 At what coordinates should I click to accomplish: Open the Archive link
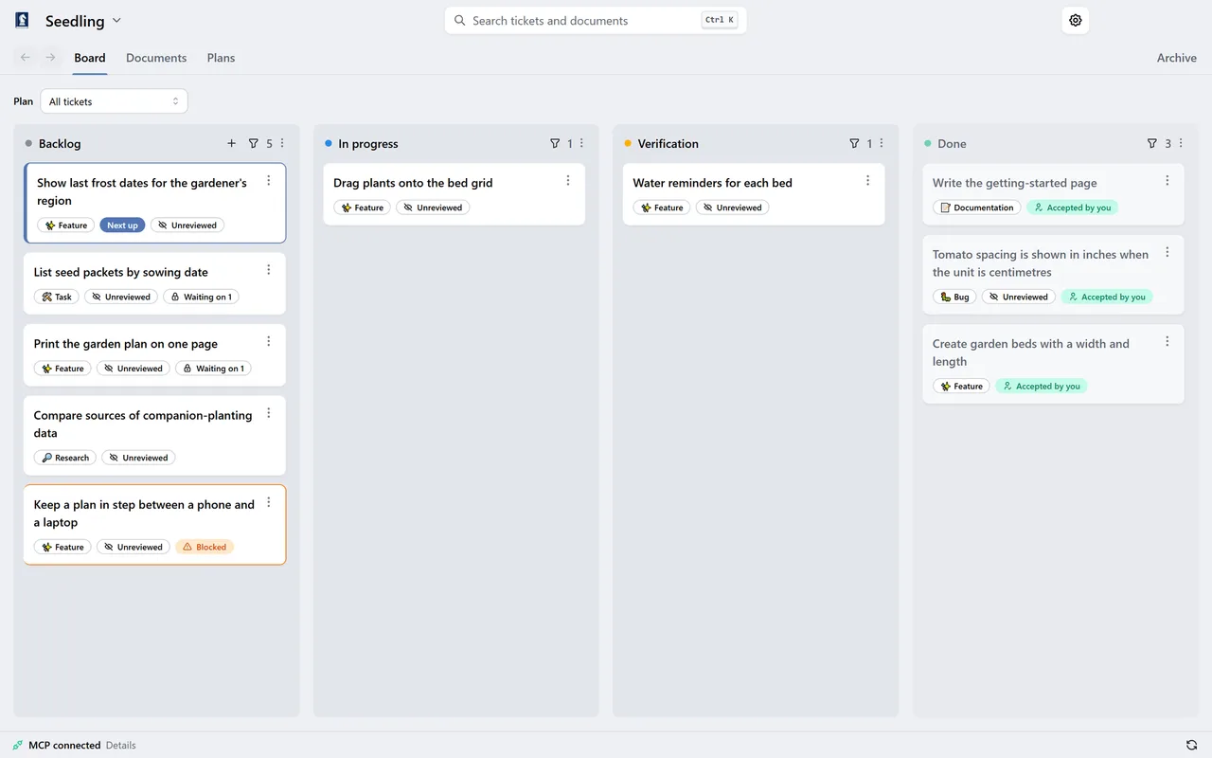(x=1177, y=58)
